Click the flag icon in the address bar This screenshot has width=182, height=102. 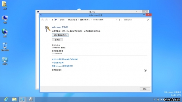56,20
